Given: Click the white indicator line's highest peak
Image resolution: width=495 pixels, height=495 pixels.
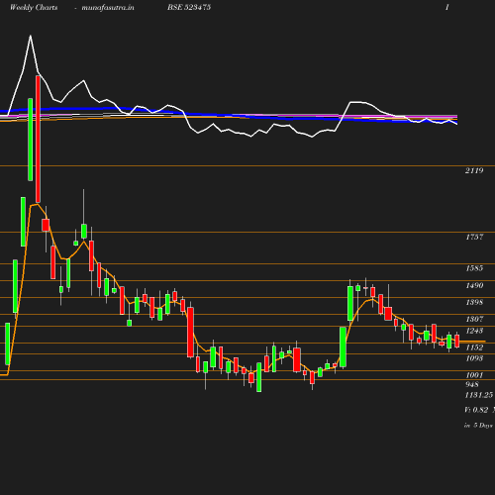Looking at the screenshot, I should tap(31, 36).
